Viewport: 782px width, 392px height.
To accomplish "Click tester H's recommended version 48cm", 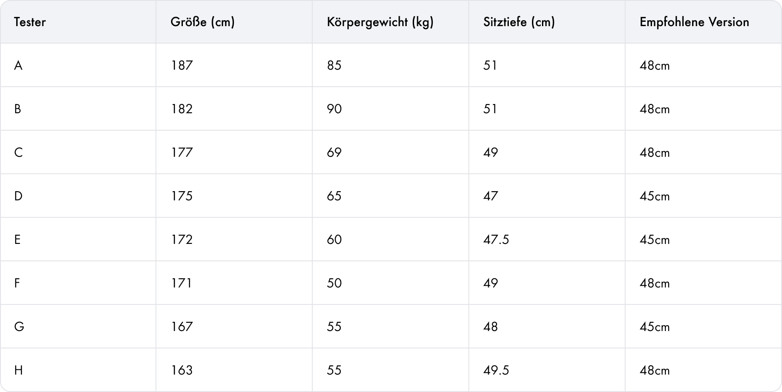I will pos(655,370).
